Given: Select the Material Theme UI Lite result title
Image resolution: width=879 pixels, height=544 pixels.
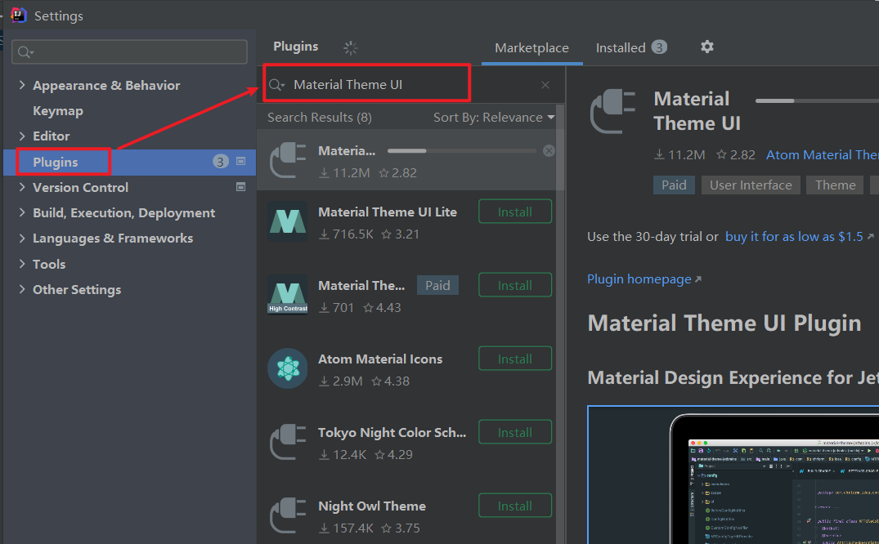Looking at the screenshot, I should click(x=388, y=212).
